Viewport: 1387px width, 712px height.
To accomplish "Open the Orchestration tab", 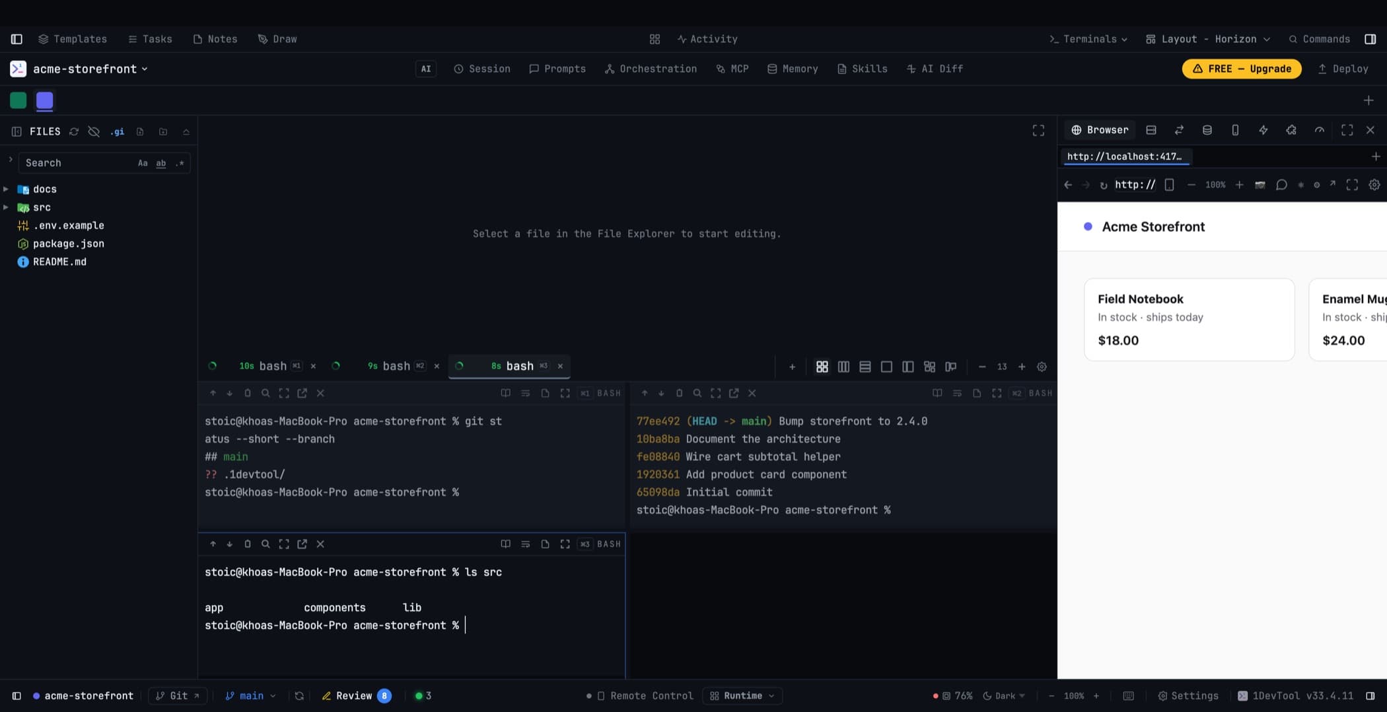I will pyautogui.click(x=651, y=69).
